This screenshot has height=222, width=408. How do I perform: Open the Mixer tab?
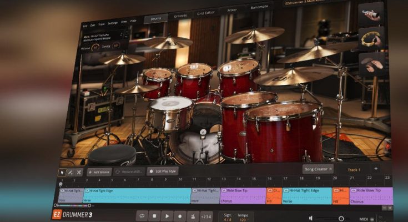pos(231,9)
